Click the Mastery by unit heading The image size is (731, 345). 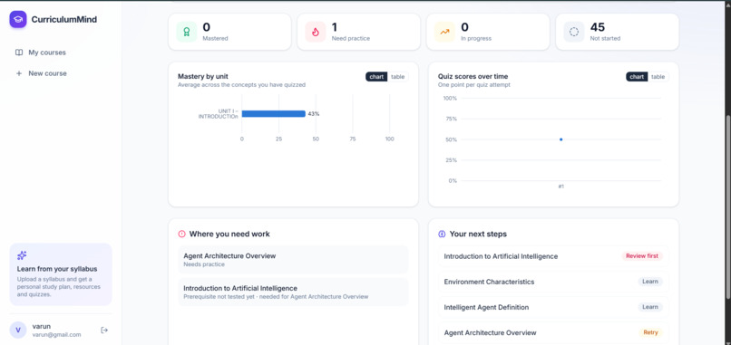203,76
